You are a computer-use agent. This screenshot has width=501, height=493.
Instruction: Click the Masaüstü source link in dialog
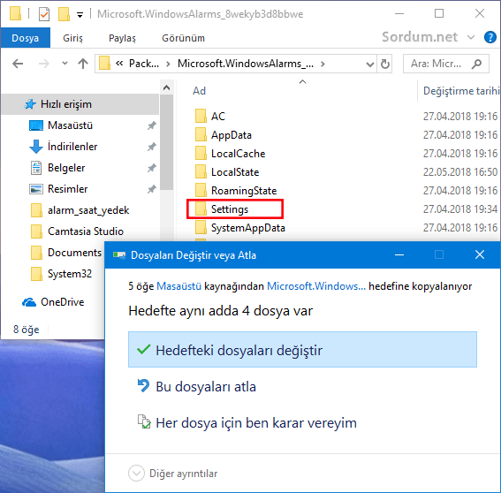(178, 286)
